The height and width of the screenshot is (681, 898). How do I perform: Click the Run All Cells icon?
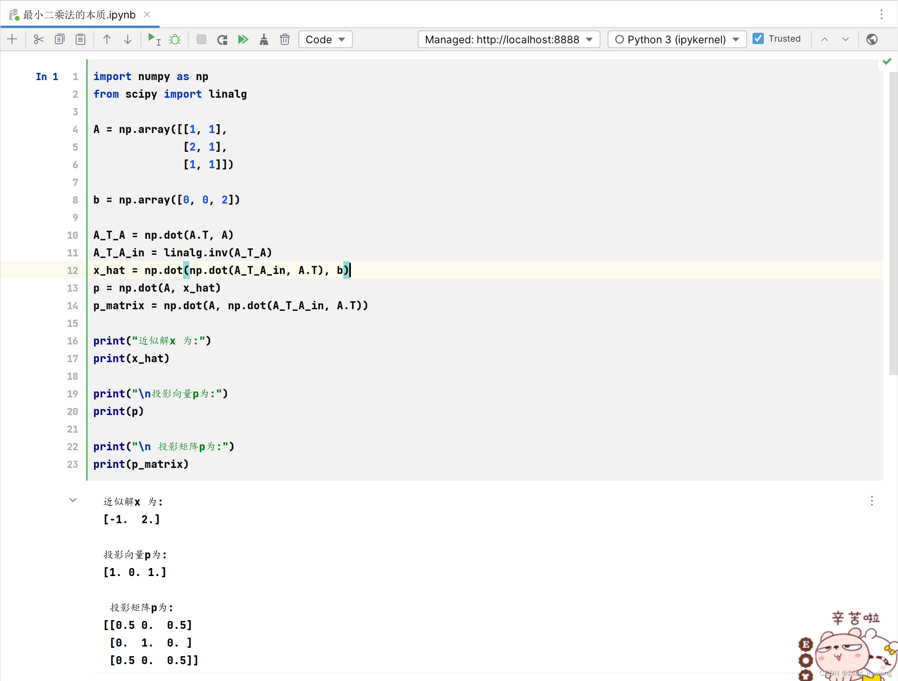242,38
